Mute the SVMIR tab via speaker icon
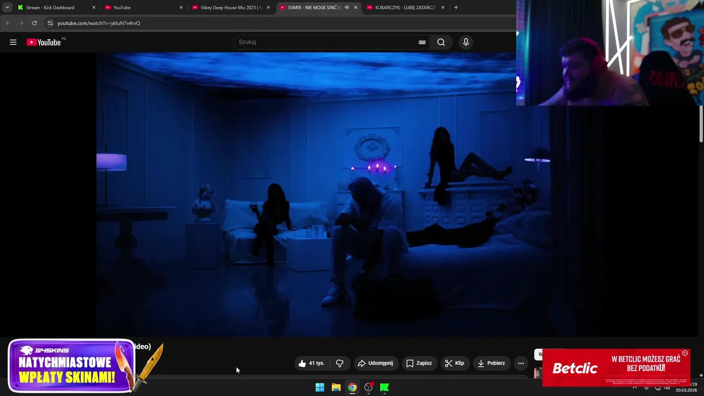Screen dimensions: 704x396 click(x=346, y=8)
